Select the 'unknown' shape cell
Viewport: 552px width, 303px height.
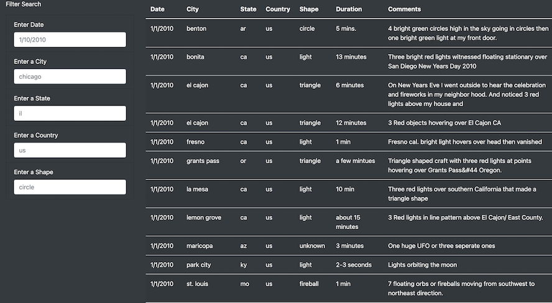click(x=312, y=246)
